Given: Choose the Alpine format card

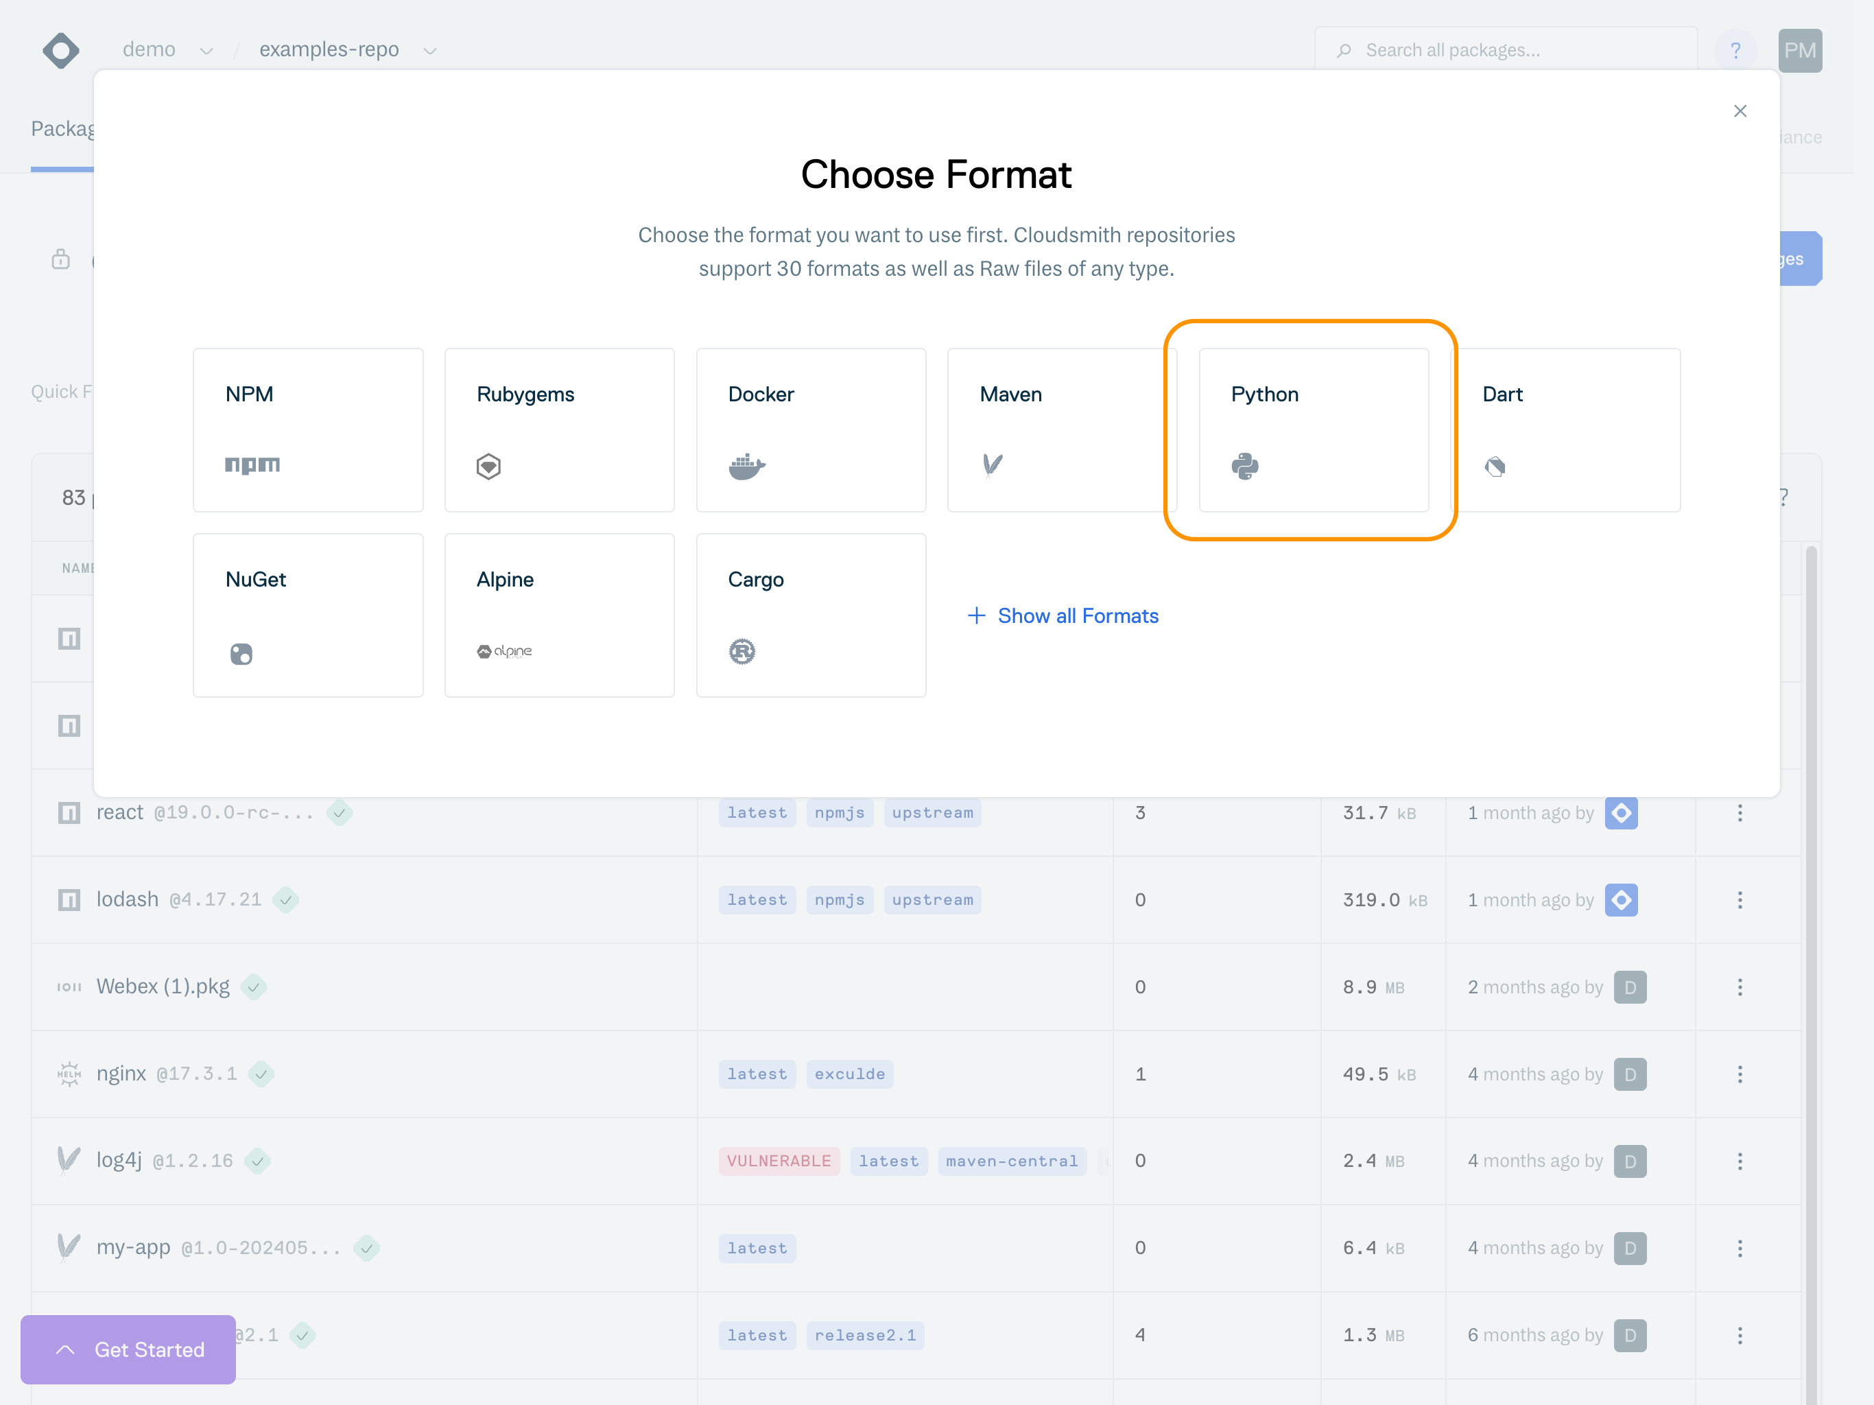Looking at the screenshot, I should point(559,615).
